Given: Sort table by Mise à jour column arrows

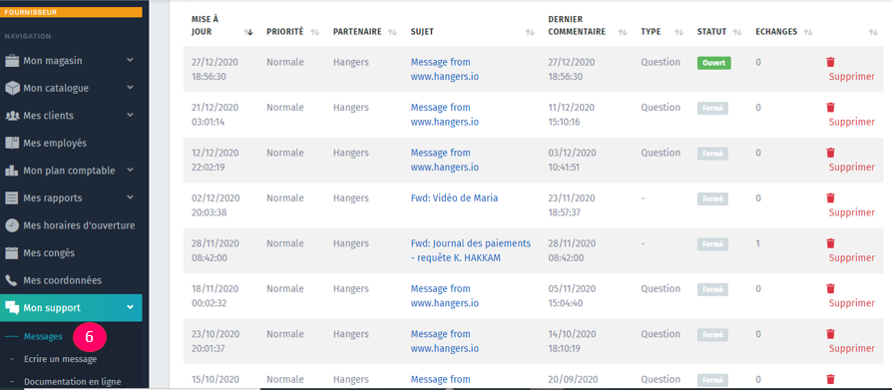Looking at the screenshot, I should 248,32.
